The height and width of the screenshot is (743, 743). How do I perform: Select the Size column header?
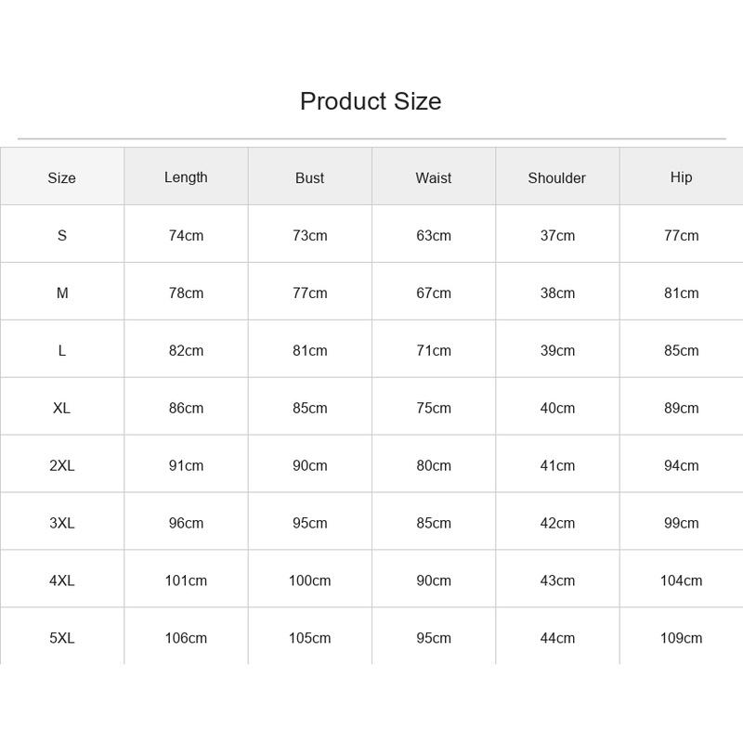(61, 178)
